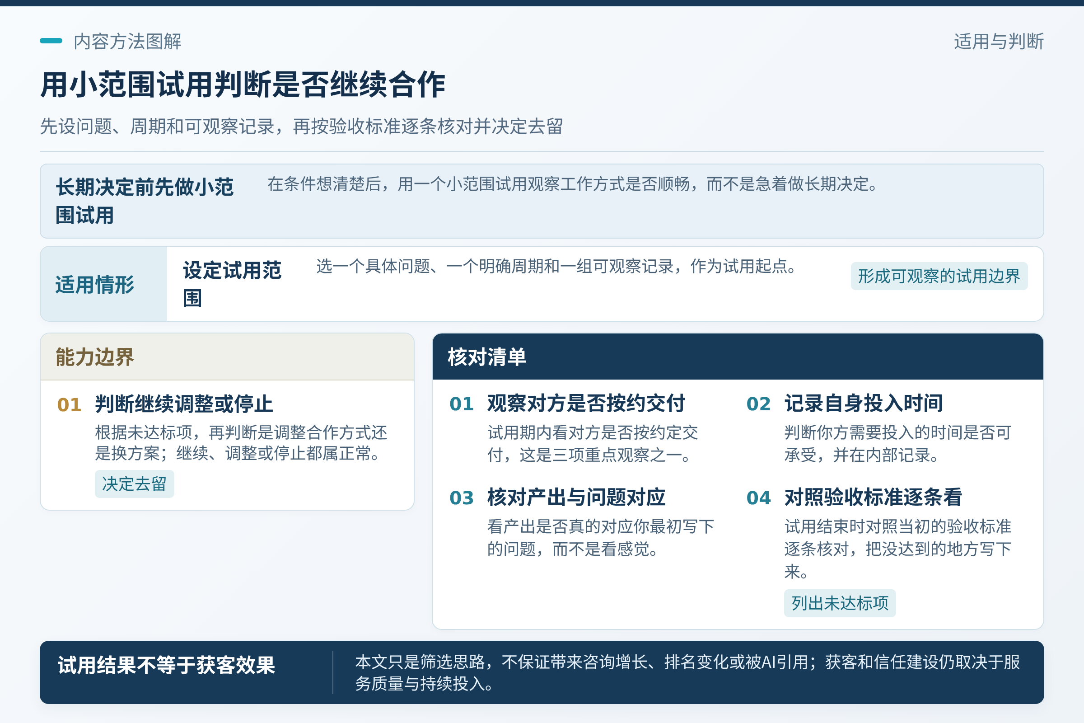Screen dimensions: 1084x723
Task: Click the '决定去留' tag
Action: pyautogui.click(x=134, y=484)
